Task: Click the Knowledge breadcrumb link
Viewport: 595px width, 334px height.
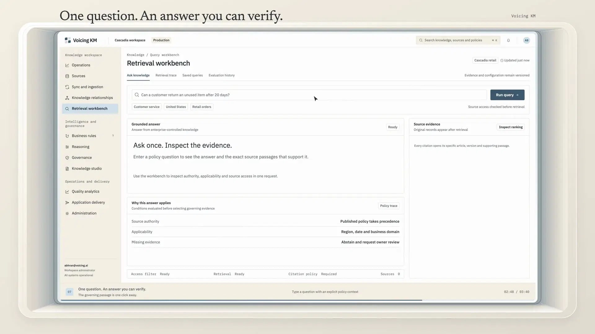Action: pos(135,55)
